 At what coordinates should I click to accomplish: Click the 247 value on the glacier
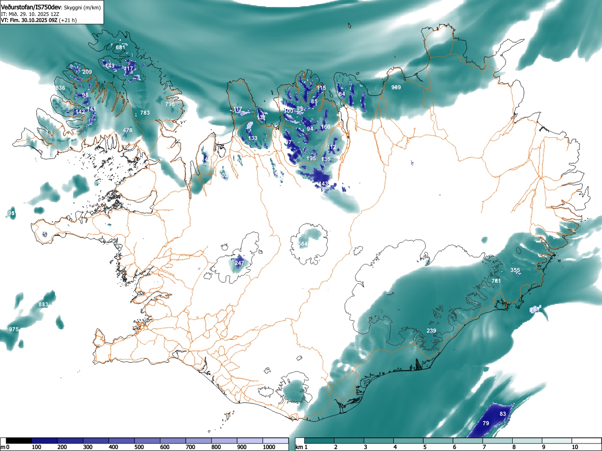(239, 263)
